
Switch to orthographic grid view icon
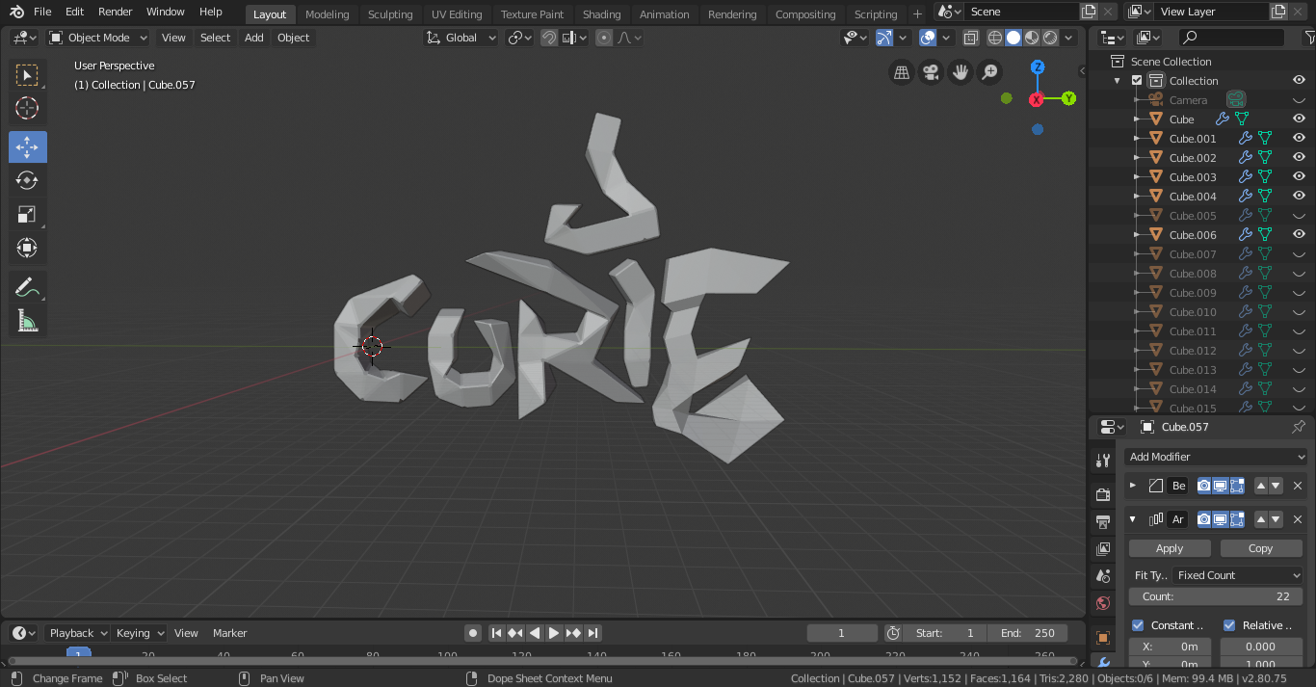click(902, 72)
